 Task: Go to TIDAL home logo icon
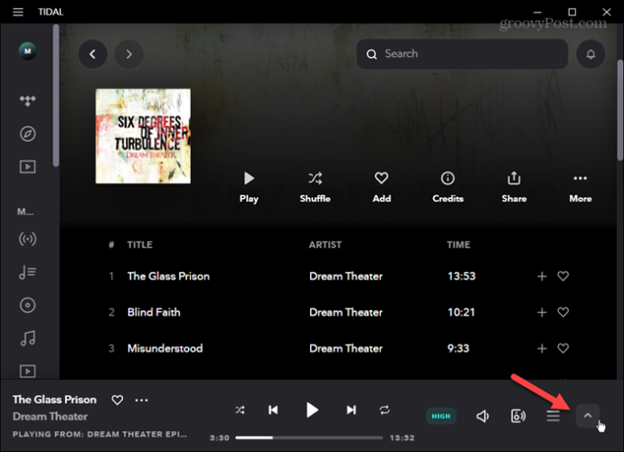27,100
